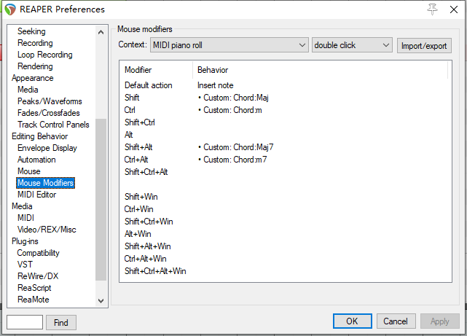The height and width of the screenshot is (336, 467).
Task: Select the Envelope Display category
Action: (x=47, y=148)
